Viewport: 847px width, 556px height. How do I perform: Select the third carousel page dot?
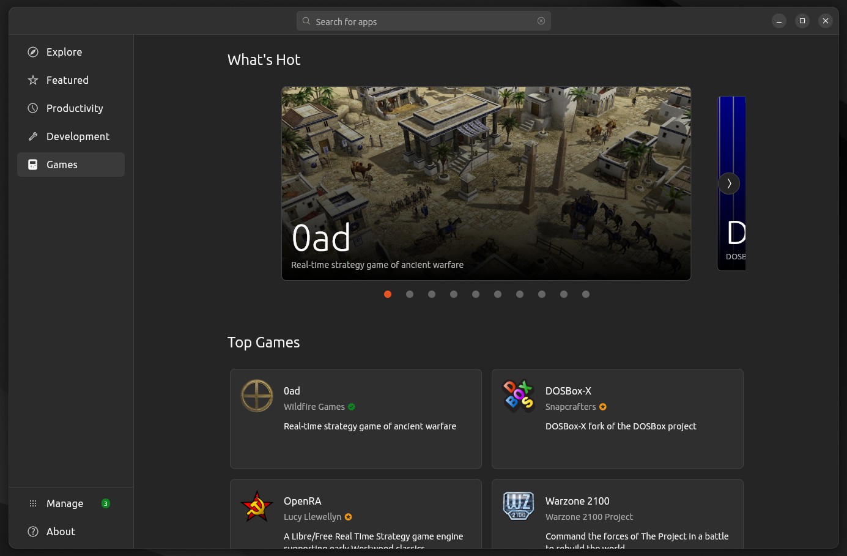tap(432, 294)
